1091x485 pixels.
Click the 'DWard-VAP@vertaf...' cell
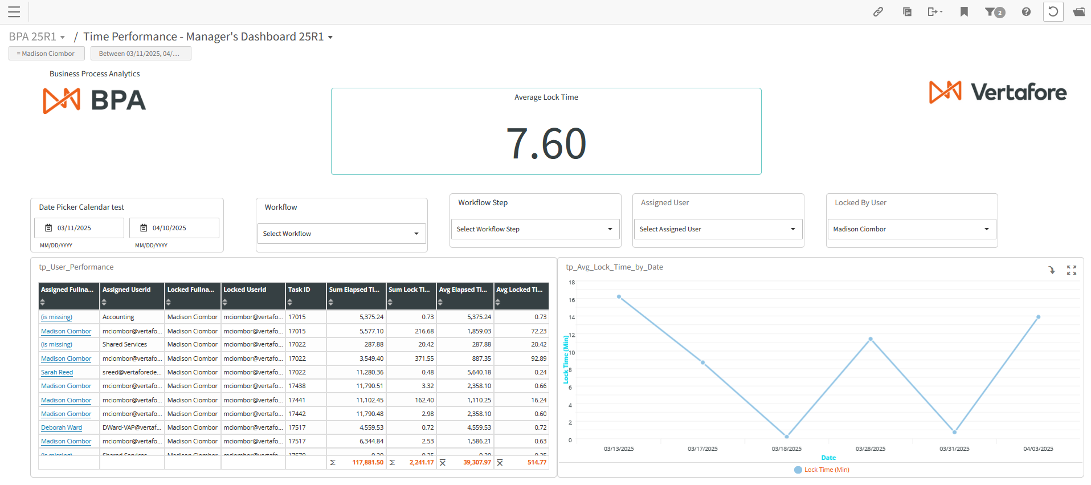point(132,428)
